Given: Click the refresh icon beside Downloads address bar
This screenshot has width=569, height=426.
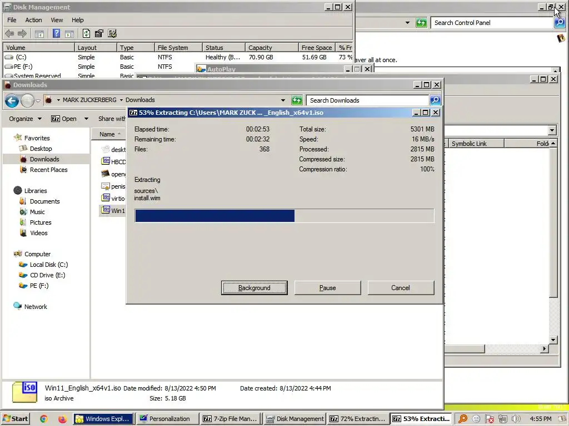Looking at the screenshot, I should [297, 100].
